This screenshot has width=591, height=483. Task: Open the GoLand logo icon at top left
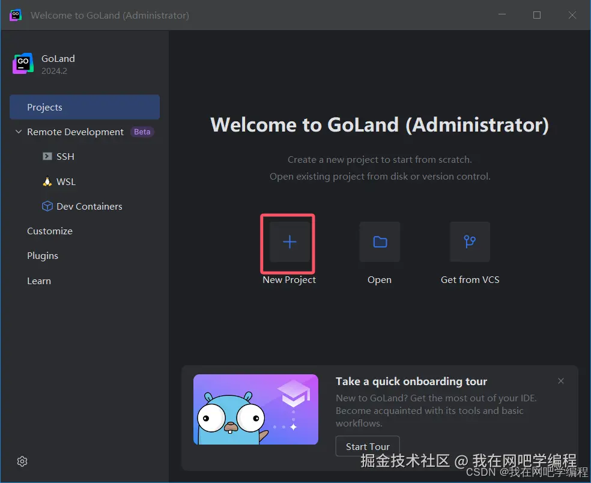pyautogui.click(x=22, y=62)
